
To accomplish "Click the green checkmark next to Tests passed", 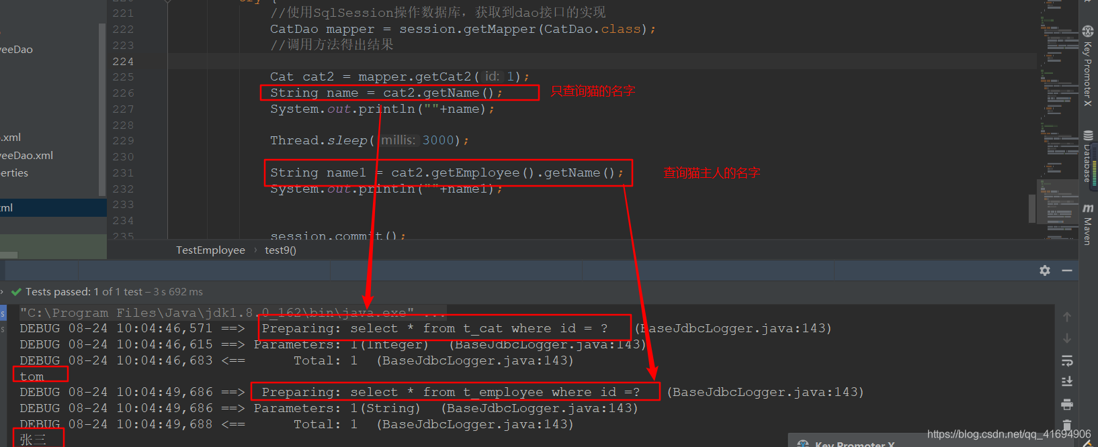I will point(17,292).
